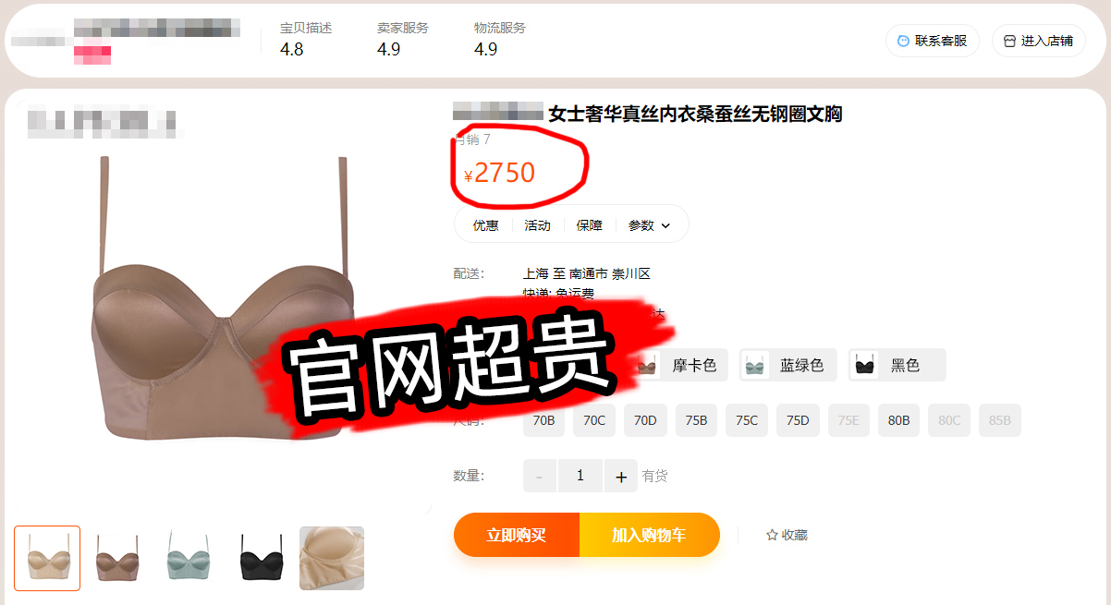The width and height of the screenshot is (1111, 605).
Task: Click the store icon beside 进入店铺
Action: tap(1009, 41)
